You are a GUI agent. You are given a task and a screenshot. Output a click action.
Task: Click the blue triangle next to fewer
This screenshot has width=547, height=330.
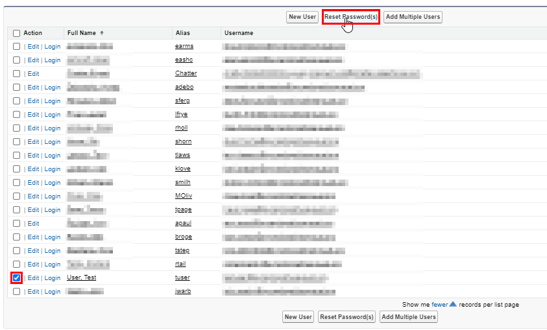coord(453,304)
